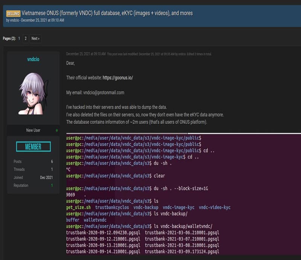Click the terminal screenshot image in post
Viewport: 301px width, 260px height.
[x=184, y=194]
